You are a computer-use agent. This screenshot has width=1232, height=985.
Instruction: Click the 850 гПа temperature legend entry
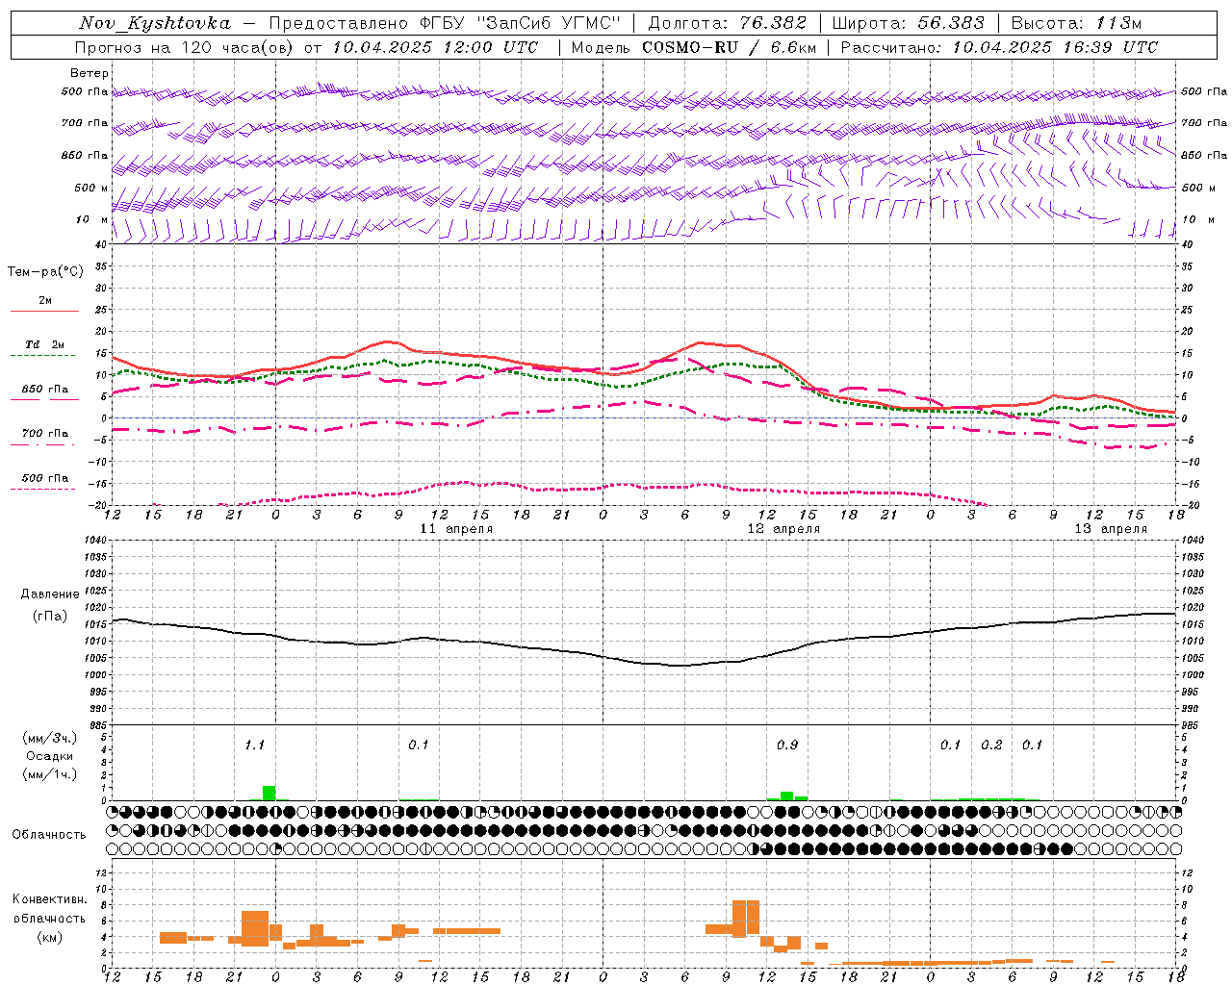tap(45, 390)
